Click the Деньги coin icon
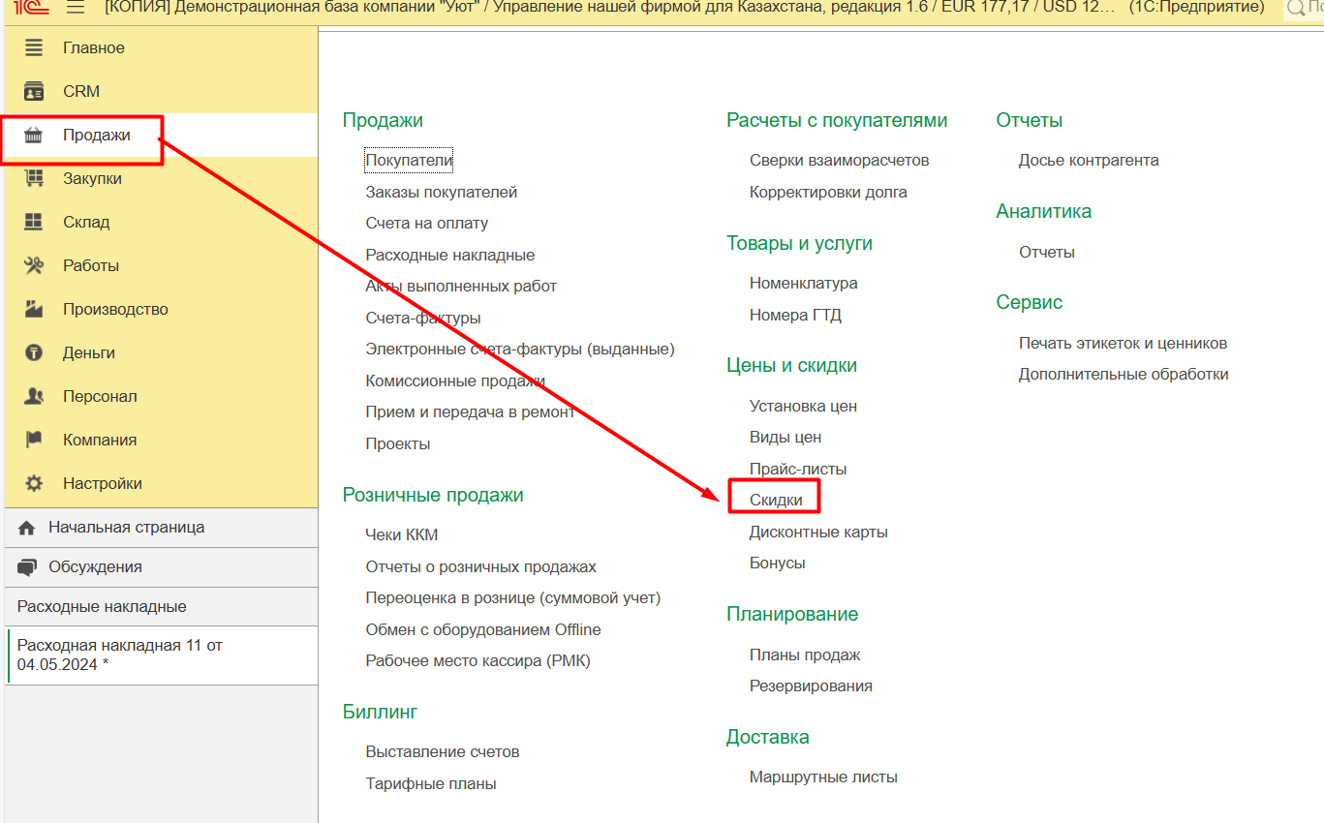Viewport: 1324px width, 823px height. click(34, 352)
